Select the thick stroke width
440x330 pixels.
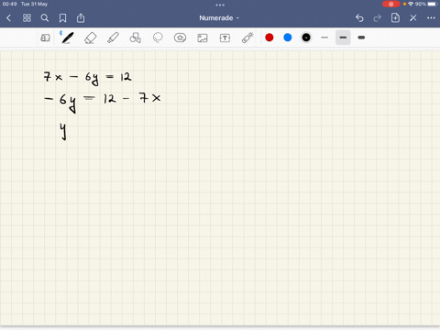tap(361, 38)
